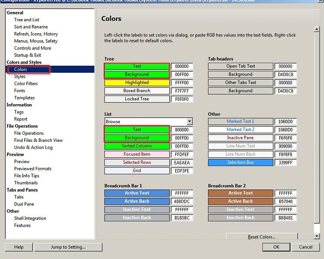Click the scrollbar down arrow
The height and width of the screenshot is (259, 324).
(x=317, y=236)
